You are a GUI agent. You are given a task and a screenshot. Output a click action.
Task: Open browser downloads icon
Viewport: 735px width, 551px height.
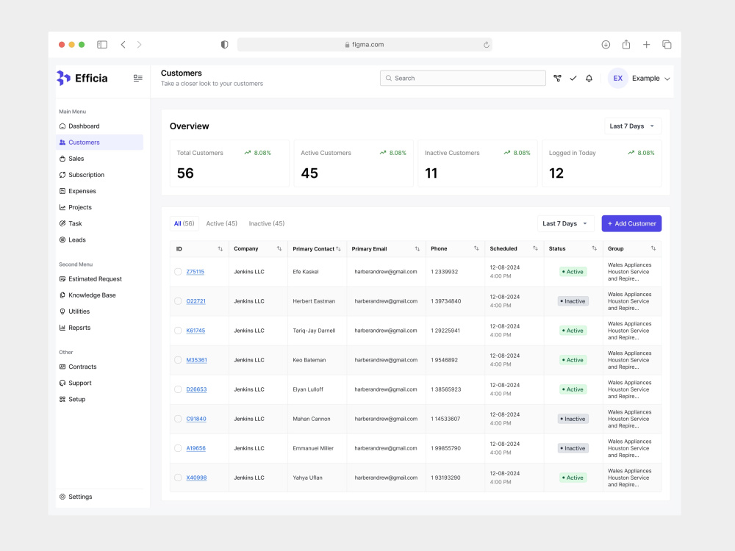click(606, 45)
